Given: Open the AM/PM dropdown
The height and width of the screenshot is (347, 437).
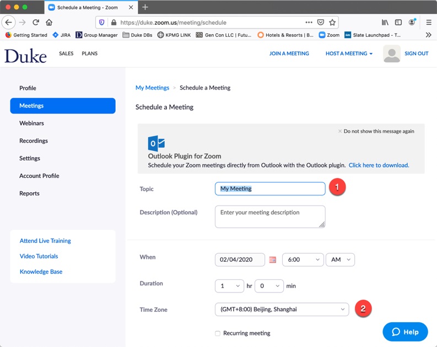Looking at the screenshot, I should (x=341, y=260).
